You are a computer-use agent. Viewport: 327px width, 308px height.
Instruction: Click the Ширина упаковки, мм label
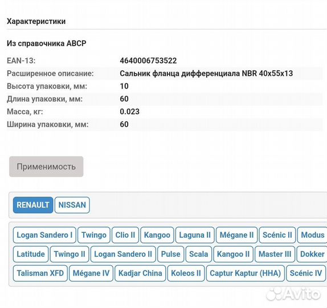tap(47, 124)
